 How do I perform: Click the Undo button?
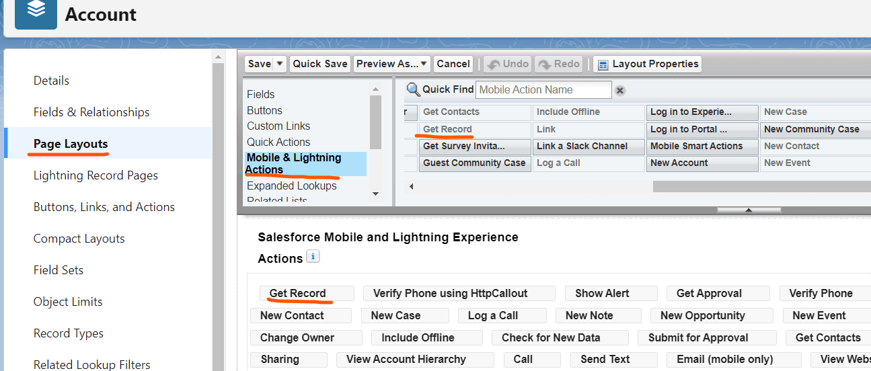508,64
